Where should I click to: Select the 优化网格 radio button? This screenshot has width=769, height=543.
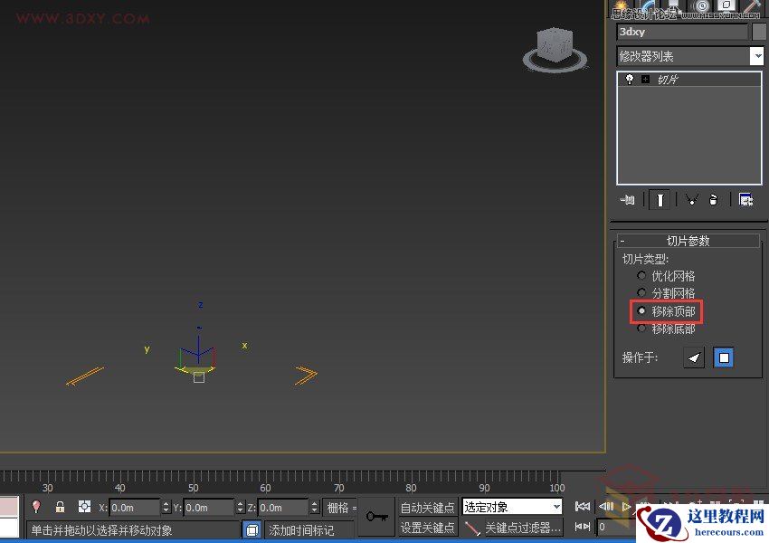point(641,275)
